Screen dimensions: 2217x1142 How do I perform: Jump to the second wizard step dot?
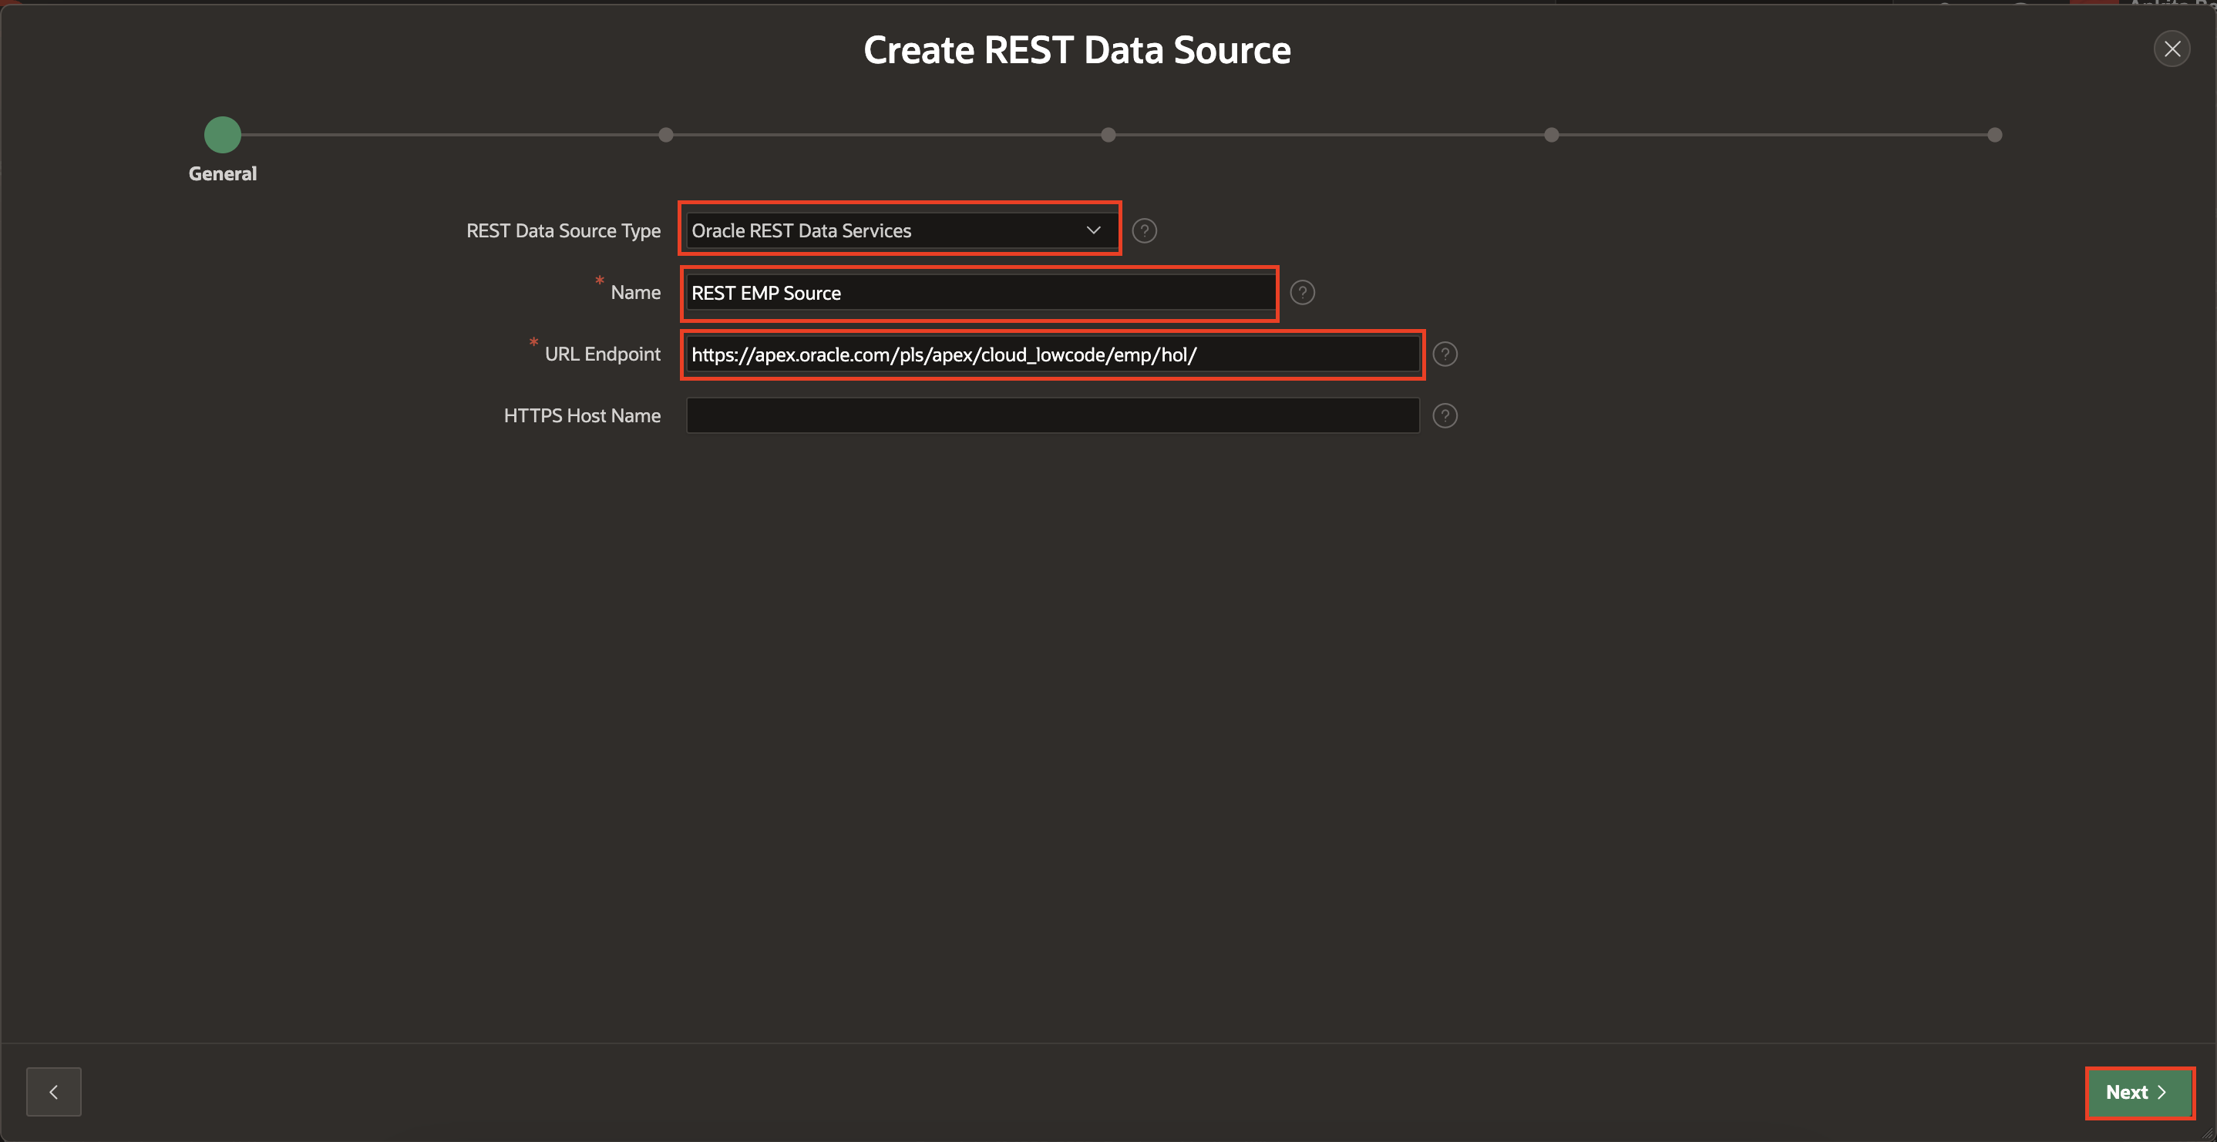pyautogui.click(x=665, y=135)
